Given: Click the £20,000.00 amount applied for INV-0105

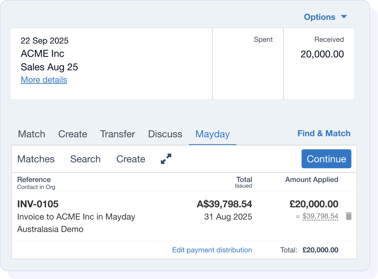Looking at the screenshot, I should pyautogui.click(x=314, y=204).
